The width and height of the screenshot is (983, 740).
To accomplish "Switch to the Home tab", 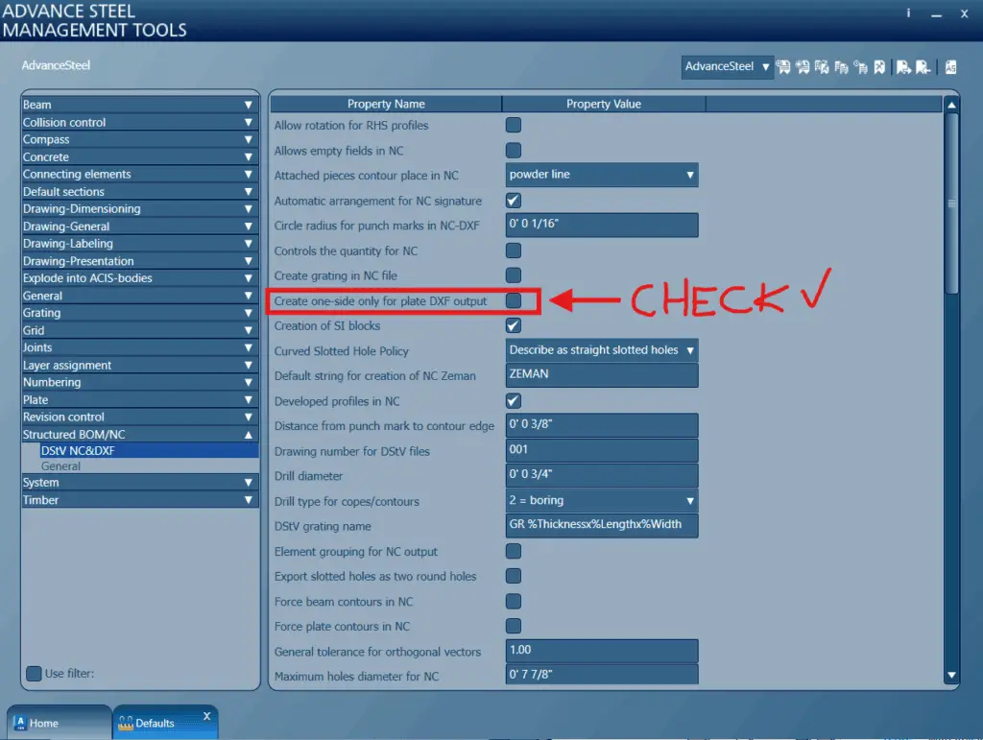I will tap(59, 723).
